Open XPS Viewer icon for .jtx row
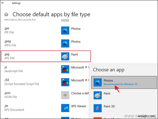Viewport: 158px width, 119px height. pyautogui.click(x=65, y=108)
